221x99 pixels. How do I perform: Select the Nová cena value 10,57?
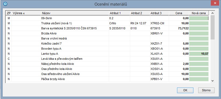(x=205, y=54)
